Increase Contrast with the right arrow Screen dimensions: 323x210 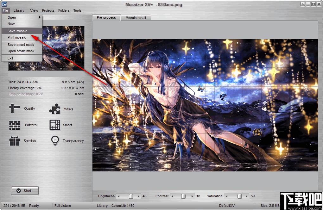[x=193, y=196]
